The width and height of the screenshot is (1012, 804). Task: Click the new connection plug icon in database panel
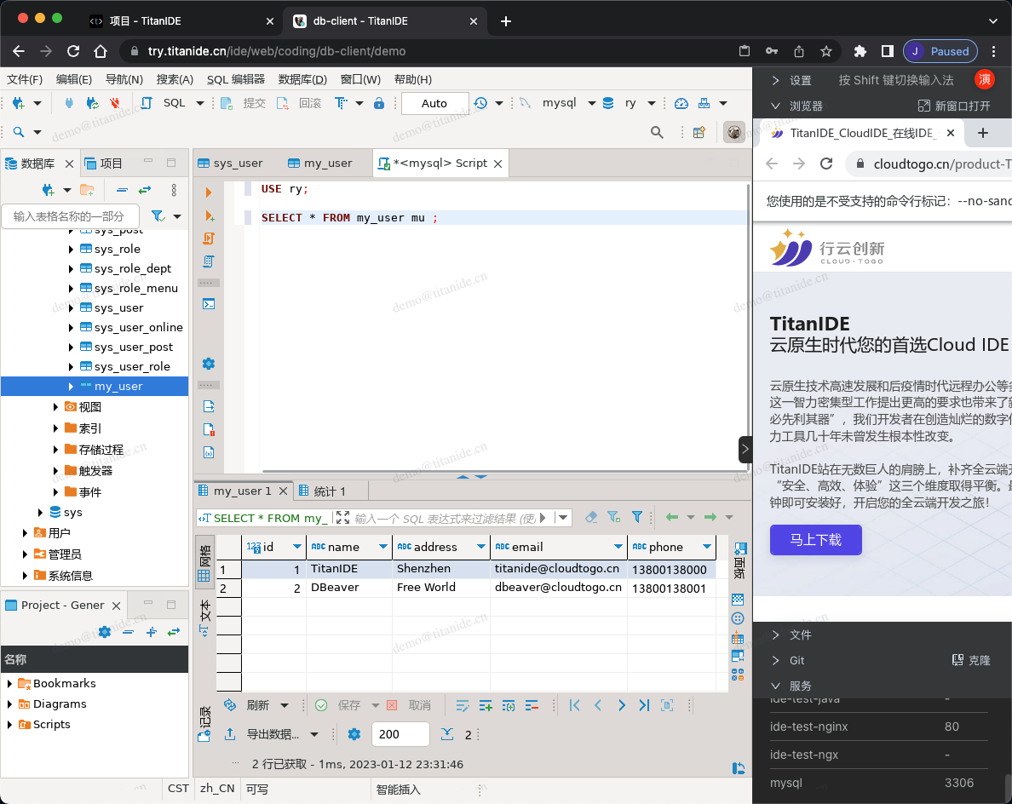(x=49, y=190)
